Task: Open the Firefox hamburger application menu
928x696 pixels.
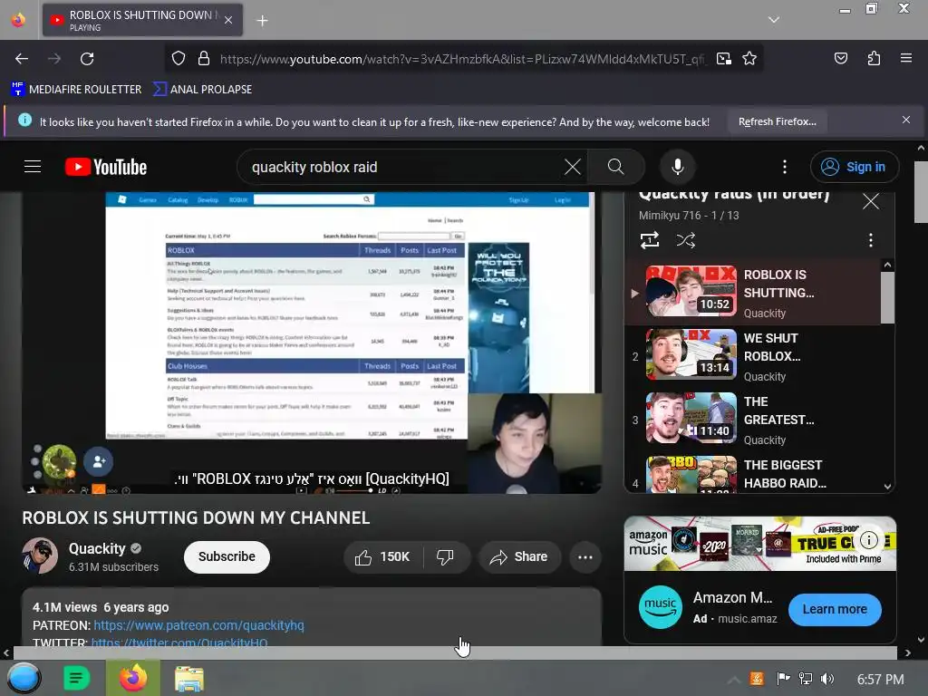Action: click(x=906, y=58)
